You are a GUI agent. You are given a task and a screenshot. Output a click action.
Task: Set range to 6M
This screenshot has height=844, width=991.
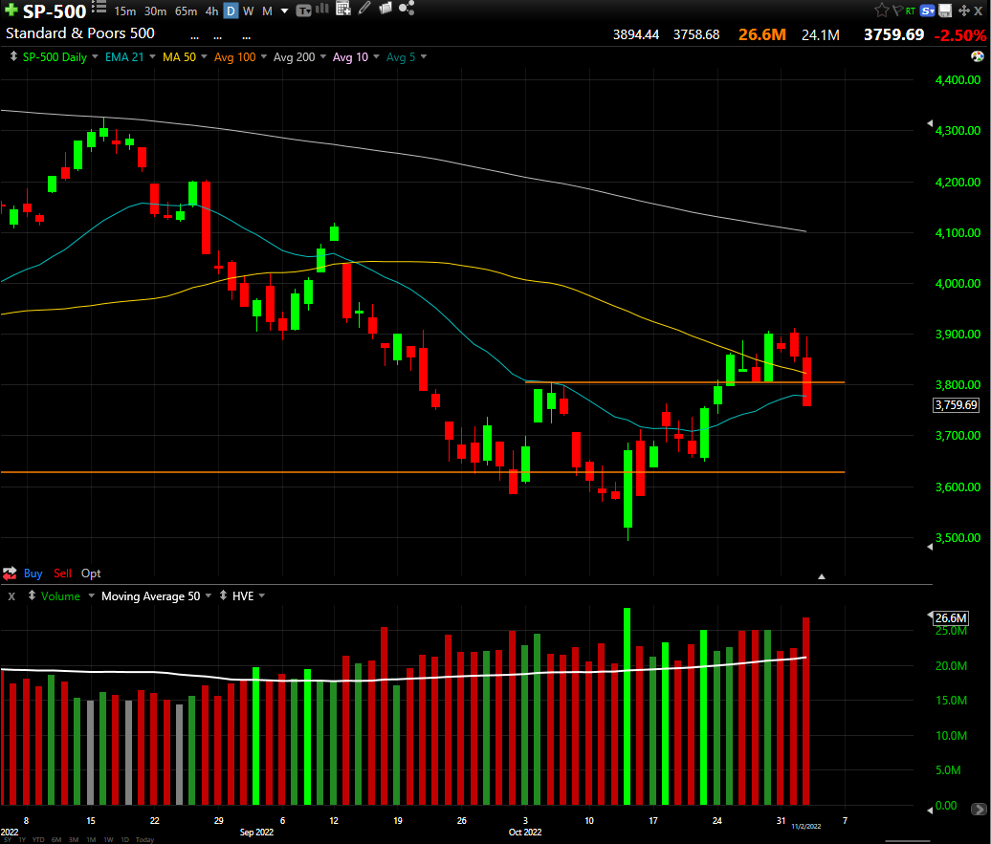(x=56, y=839)
